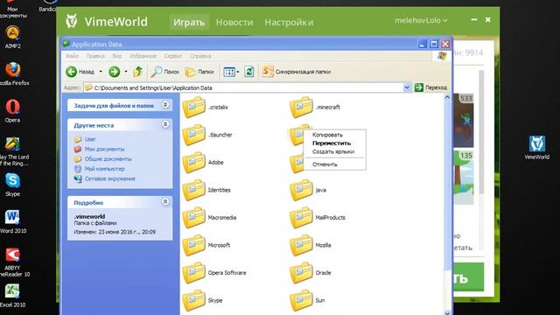Choose Создать ярлыки in the context menu

click(x=333, y=151)
